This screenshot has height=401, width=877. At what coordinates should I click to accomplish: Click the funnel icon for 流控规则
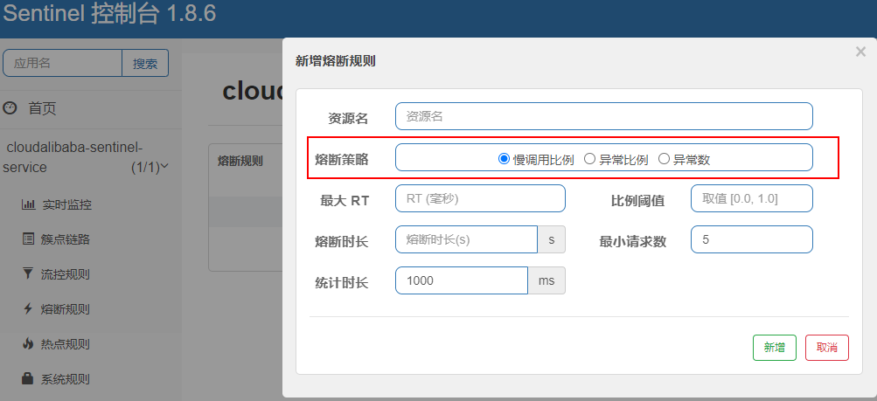point(28,273)
